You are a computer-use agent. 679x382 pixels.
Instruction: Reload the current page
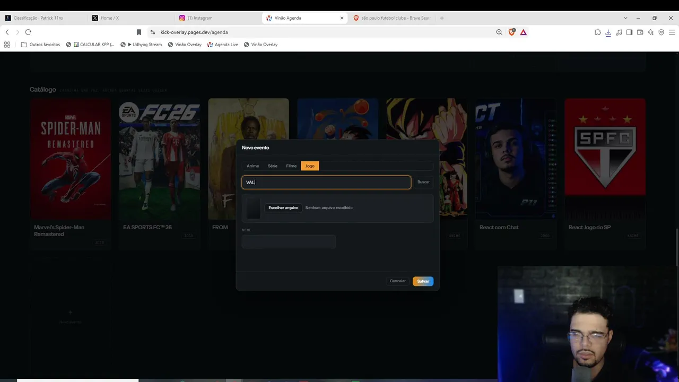[x=28, y=32]
